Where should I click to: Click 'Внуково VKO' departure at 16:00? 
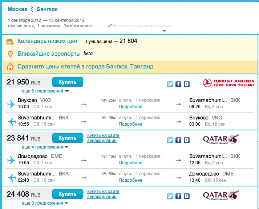point(35,100)
